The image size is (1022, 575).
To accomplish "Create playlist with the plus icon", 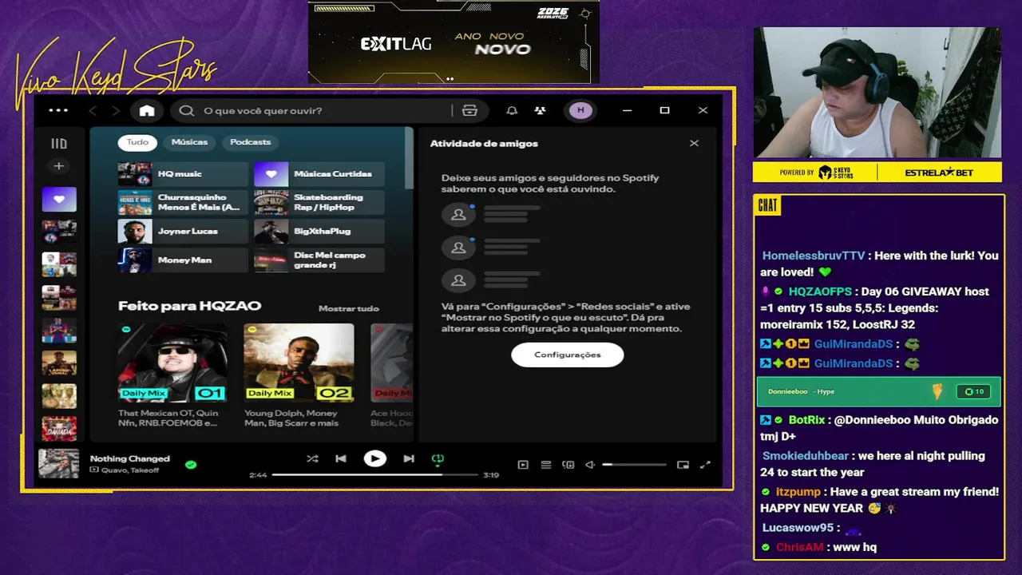I will click(x=58, y=166).
